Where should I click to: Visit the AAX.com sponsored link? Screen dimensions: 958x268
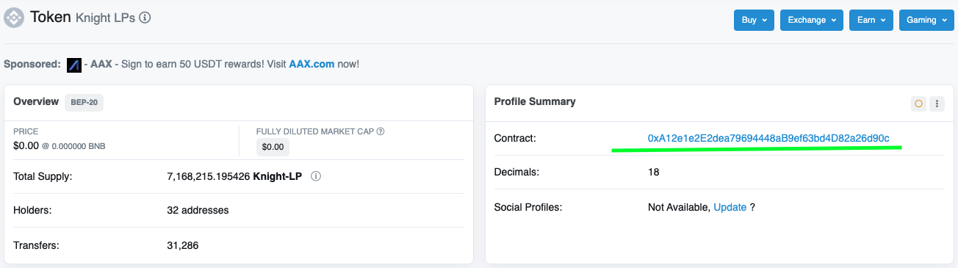(x=311, y=64)
